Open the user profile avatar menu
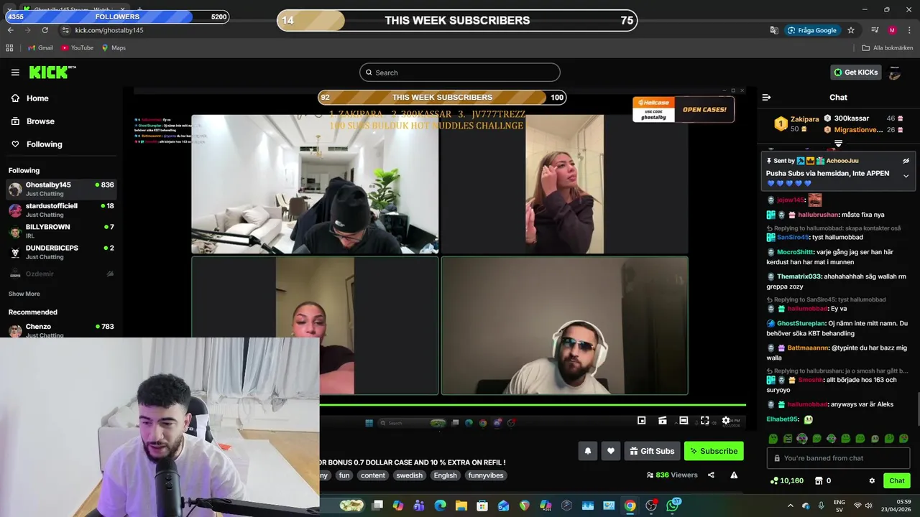 [x=895, y=73]
